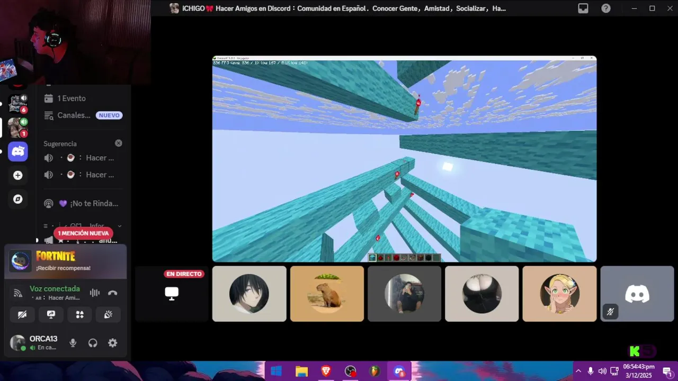Open ORCA13 user profile avatar
Screen dimensions: 678x381
(18, 343)
